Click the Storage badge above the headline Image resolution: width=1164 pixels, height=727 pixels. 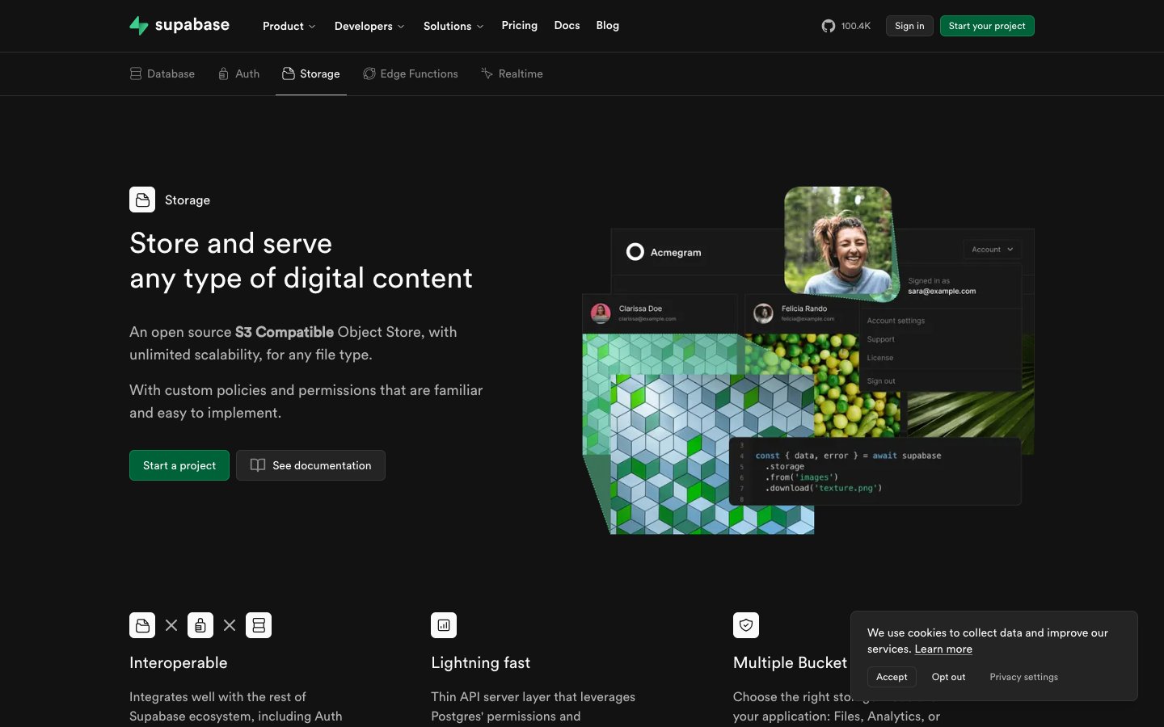tap(142, 200)
